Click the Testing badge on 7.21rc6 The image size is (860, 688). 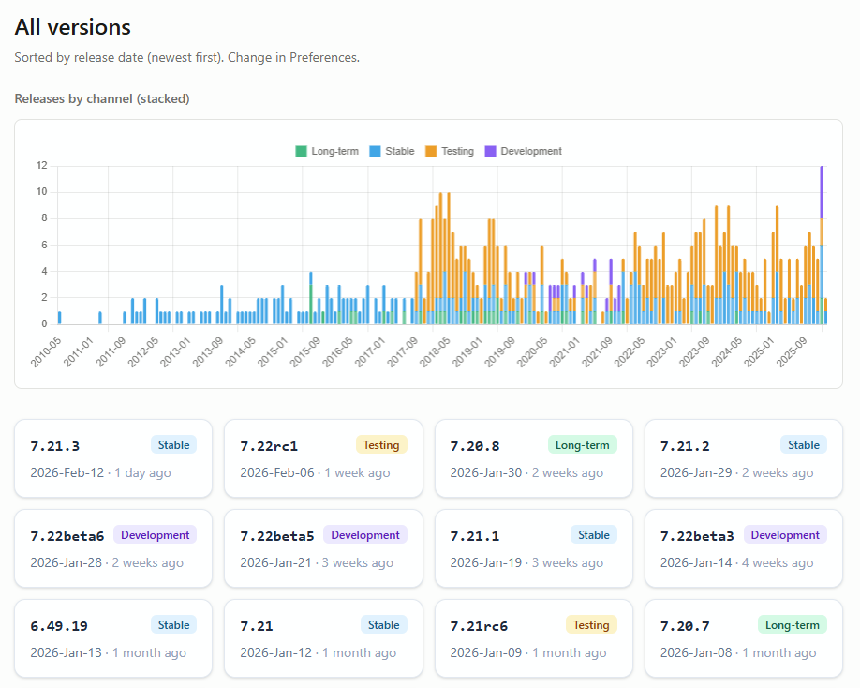pyautogui.click(x=591, y=625)
